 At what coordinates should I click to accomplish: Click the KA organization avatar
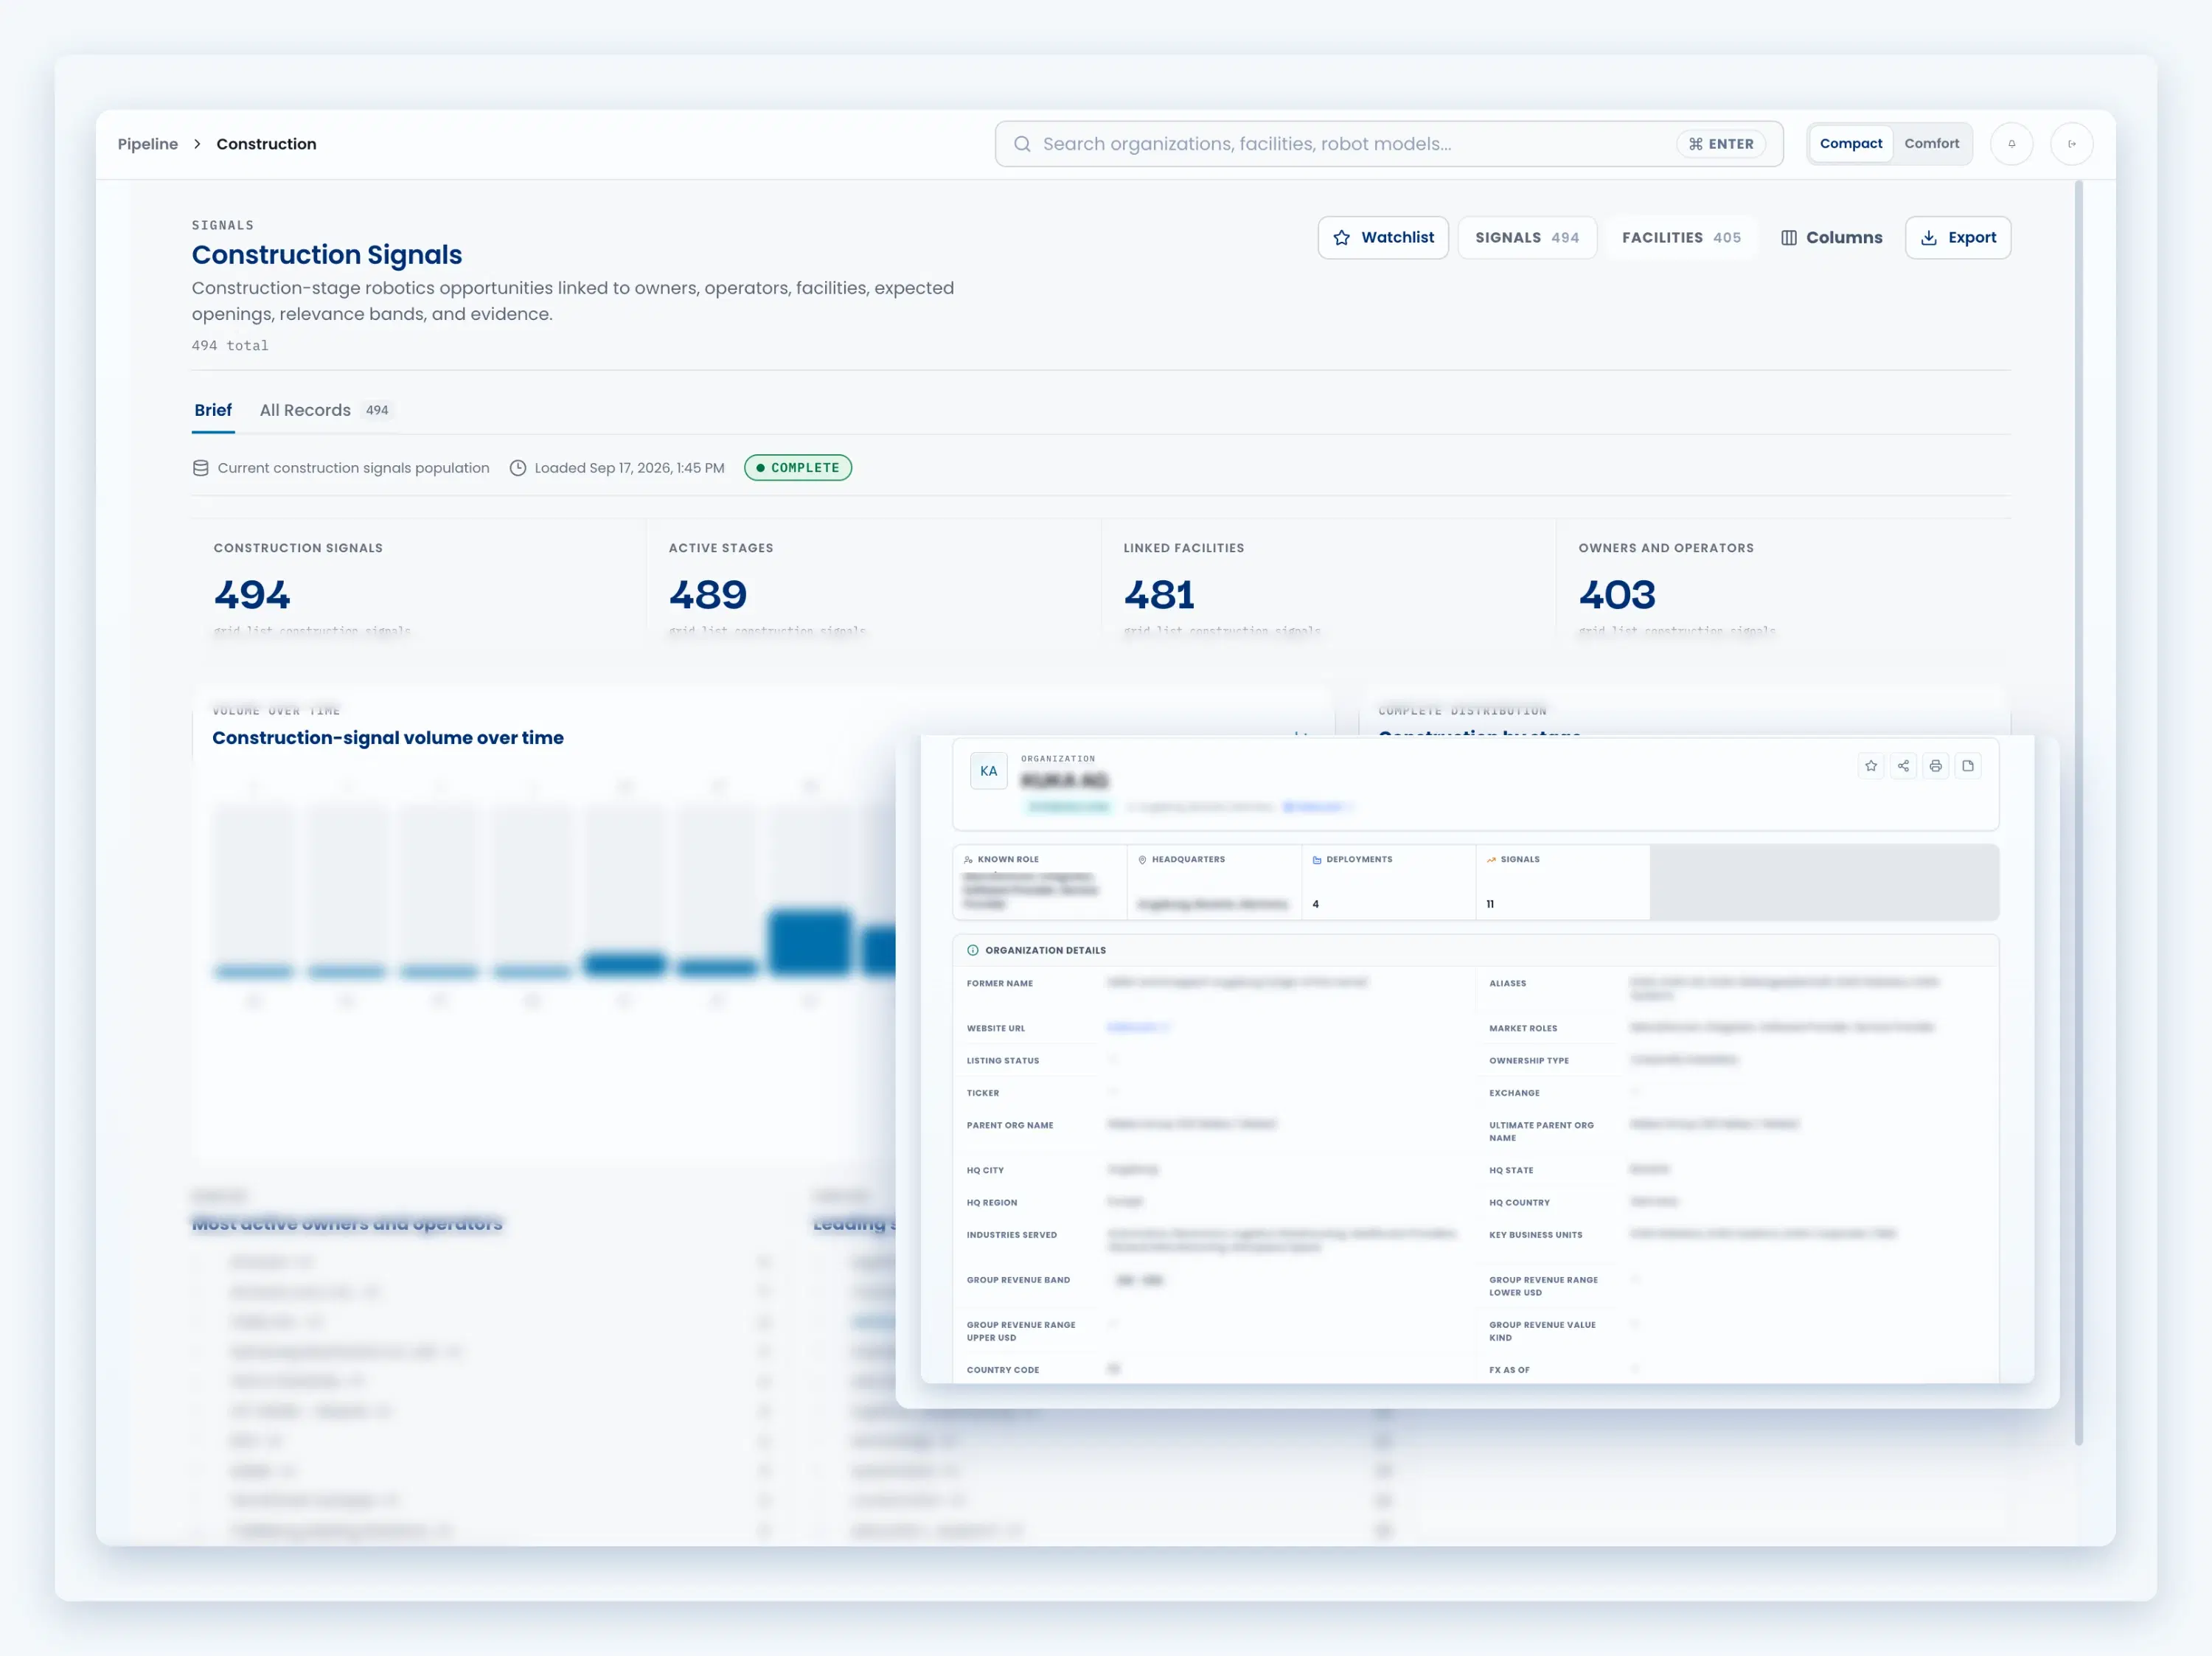click(989, 771)
